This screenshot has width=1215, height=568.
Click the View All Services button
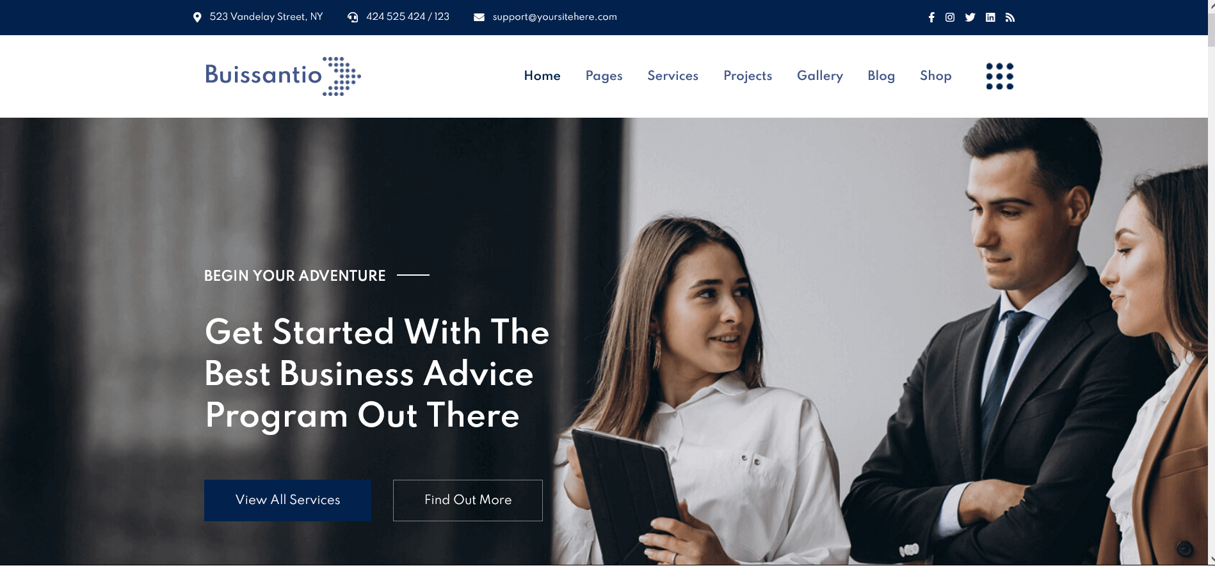(287, 500)
